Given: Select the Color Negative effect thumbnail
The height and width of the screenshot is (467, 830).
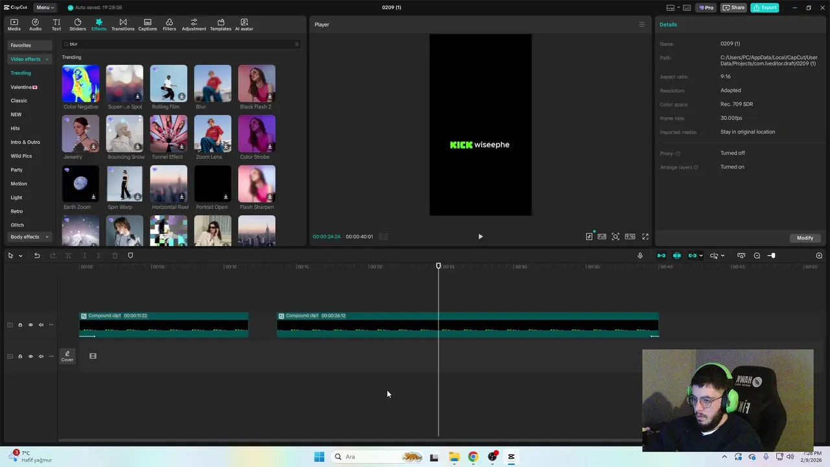Looking at the screenshot, I should pyautogui.click(x=80, y=83).
